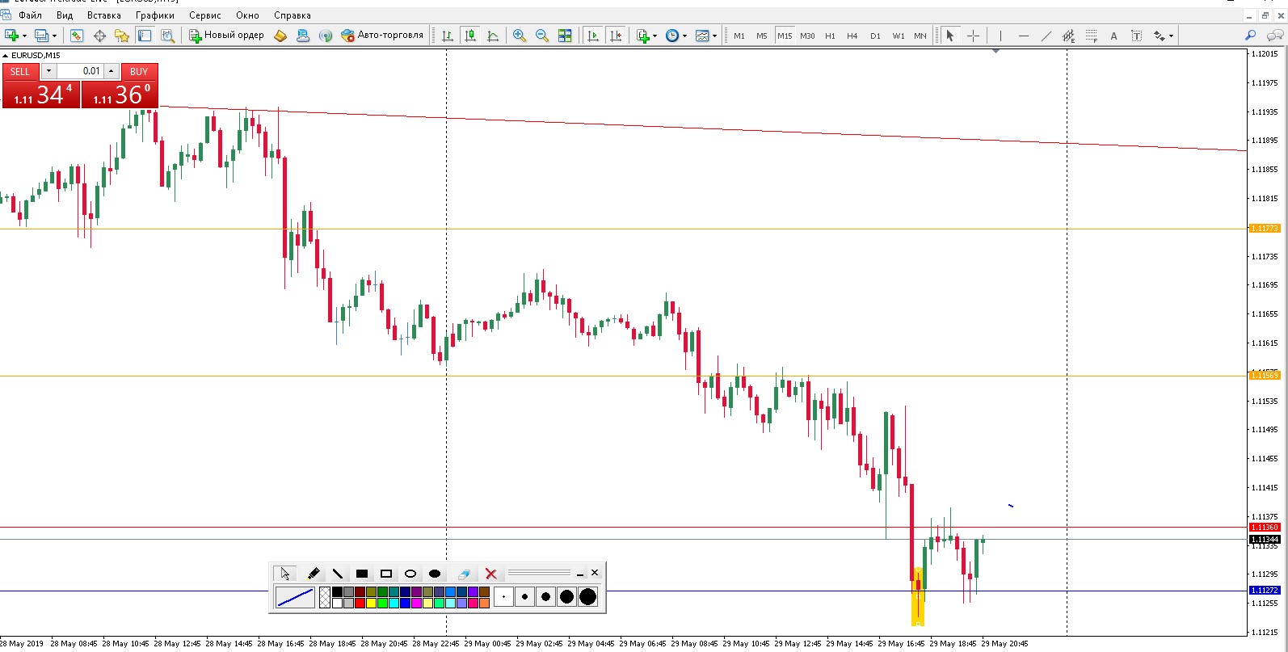Choose the largest brush size dot
The image size is (1288, 652).
[588, 597]
